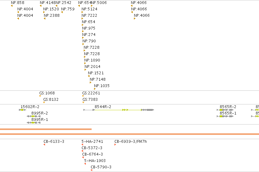Click the red arrow under CB-6939-3/FM7h

click(115, 145)
